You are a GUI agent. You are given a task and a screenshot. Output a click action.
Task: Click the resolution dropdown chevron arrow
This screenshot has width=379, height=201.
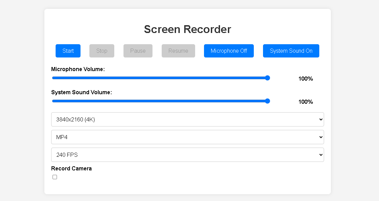(320, 119)
